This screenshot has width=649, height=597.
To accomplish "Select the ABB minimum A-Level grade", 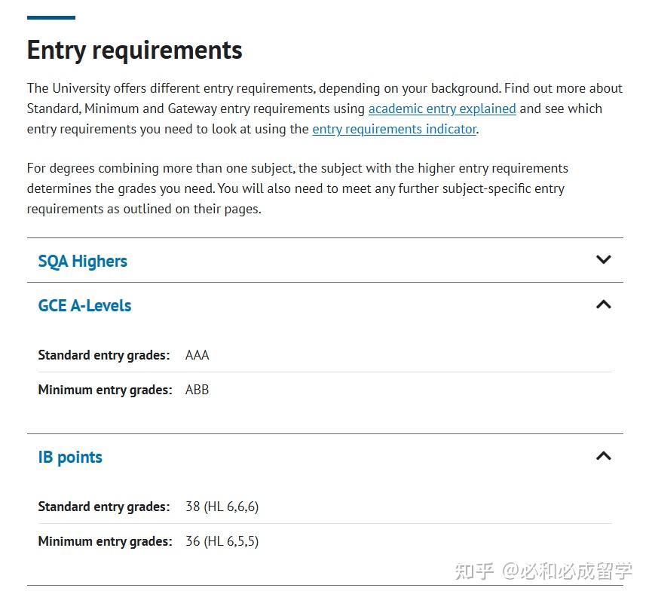I will (197, 390).
